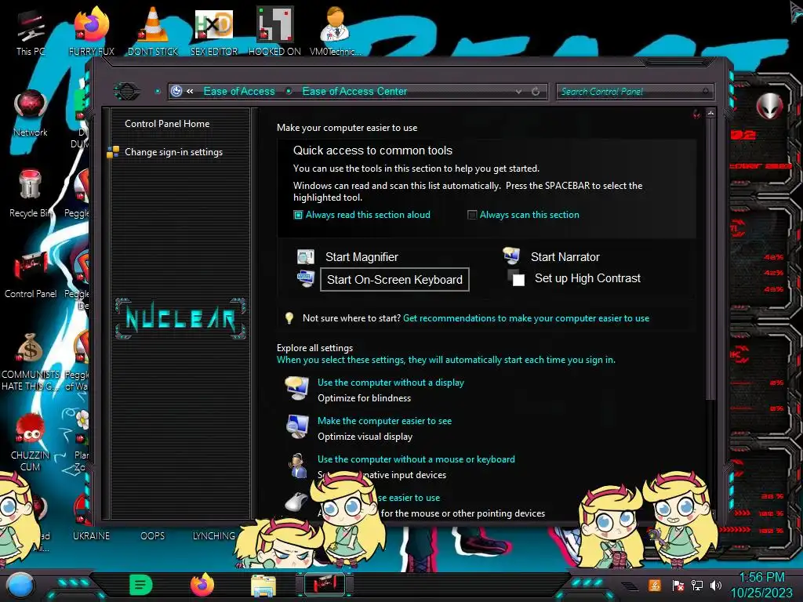Click the red-flag Action Center tray icon
Image resolution: width=803 pixels, height=602 pixels.
678,585
